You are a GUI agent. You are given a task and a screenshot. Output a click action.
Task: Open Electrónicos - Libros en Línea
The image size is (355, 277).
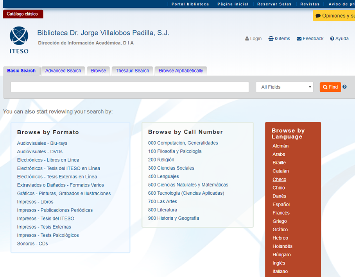(48, 160)
